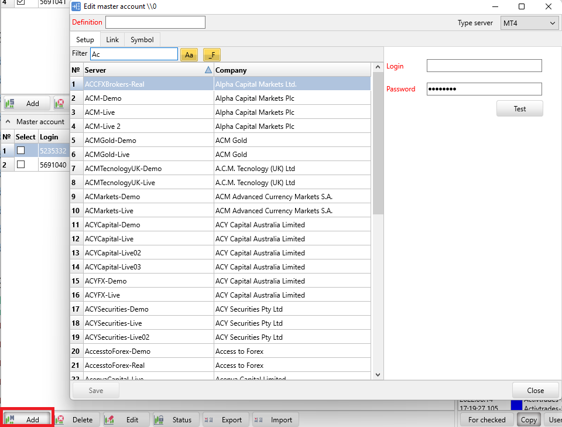Click the Edit button in the bottom toolbar
This screenshot has height=427, width=562.
126,419
